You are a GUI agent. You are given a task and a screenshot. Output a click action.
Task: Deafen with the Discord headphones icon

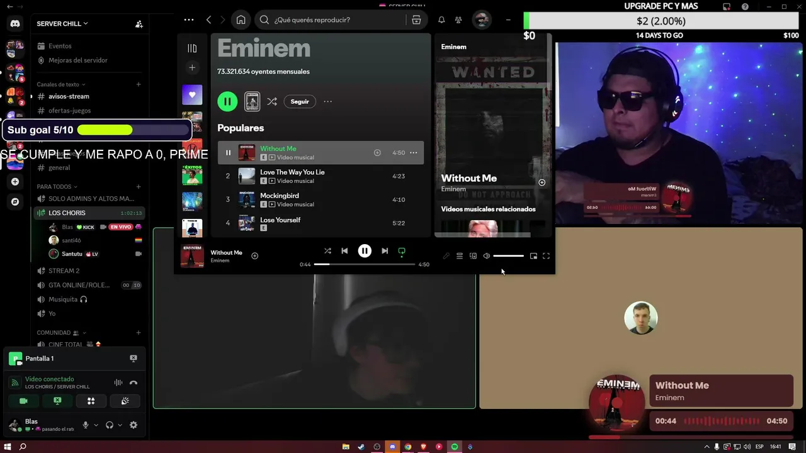tap(110, 425)
